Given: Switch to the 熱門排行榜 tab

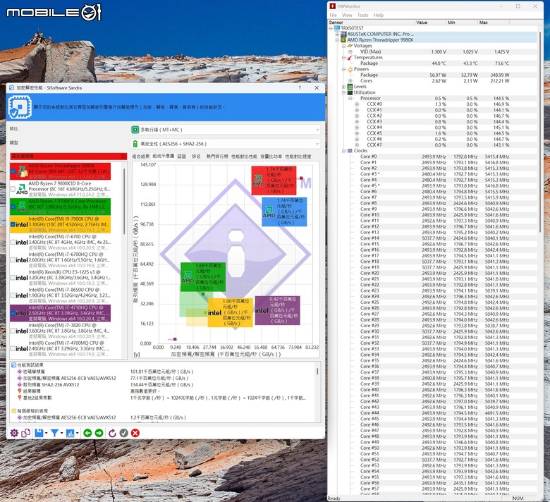Looking at the screenshot, I should (216, 157).
